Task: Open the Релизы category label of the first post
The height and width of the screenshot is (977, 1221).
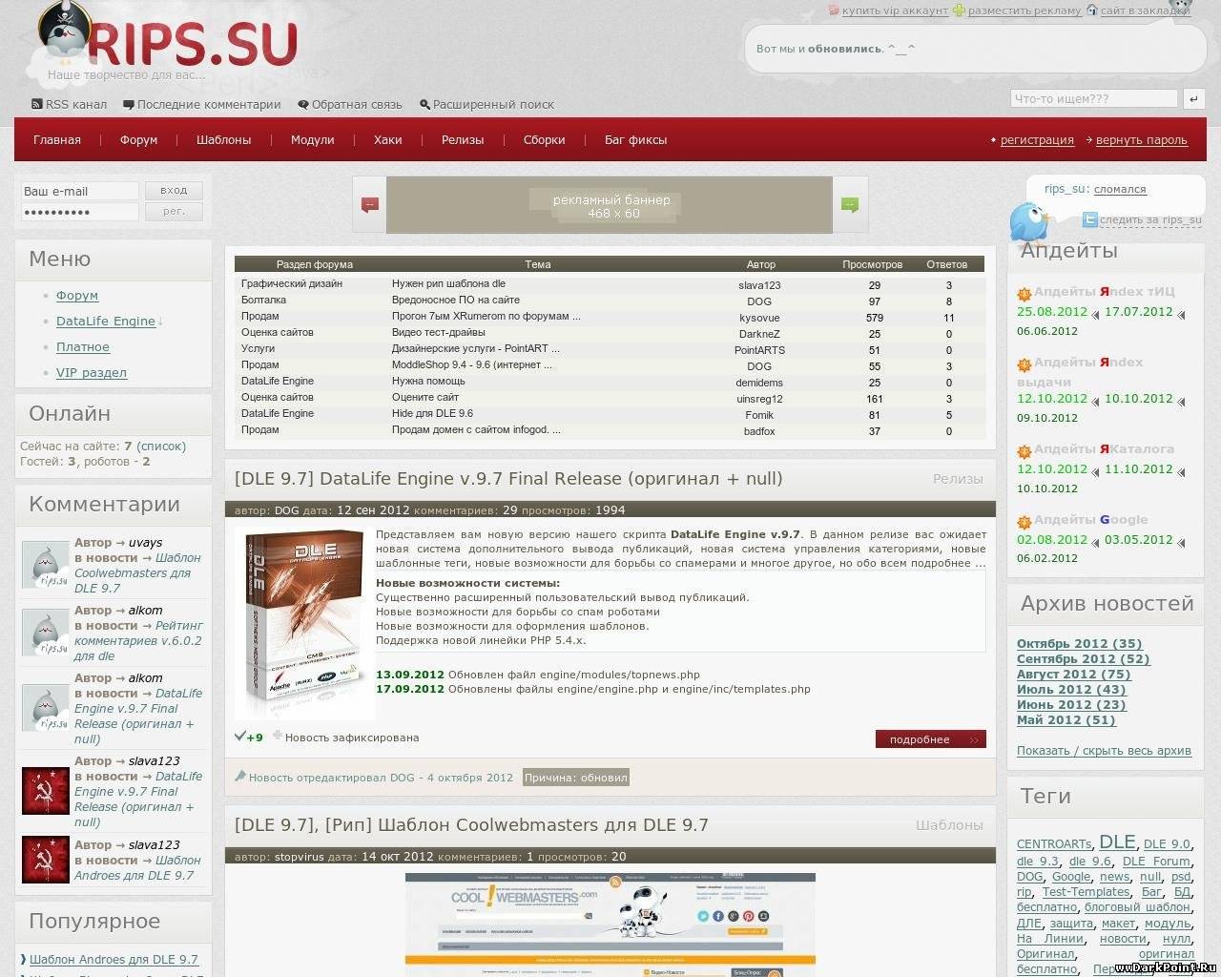Action: (958, 479)
